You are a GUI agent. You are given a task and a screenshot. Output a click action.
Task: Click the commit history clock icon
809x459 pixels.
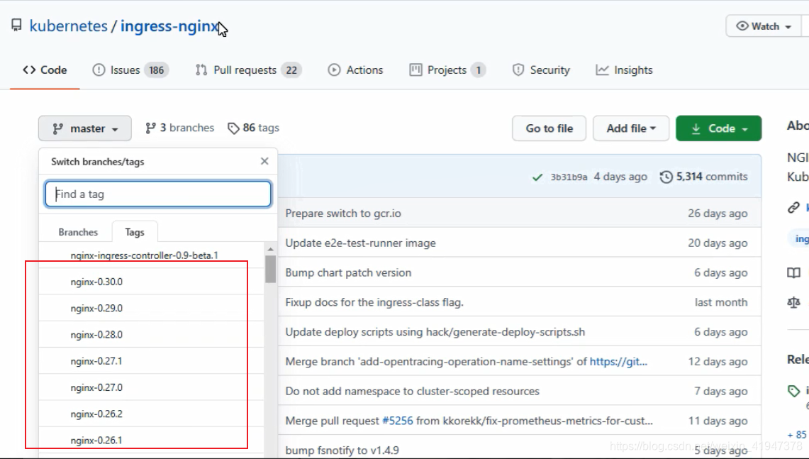coord(666,177)
